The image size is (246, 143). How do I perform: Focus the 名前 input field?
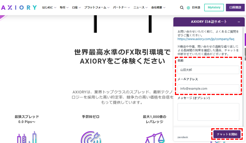click(208, 70)
